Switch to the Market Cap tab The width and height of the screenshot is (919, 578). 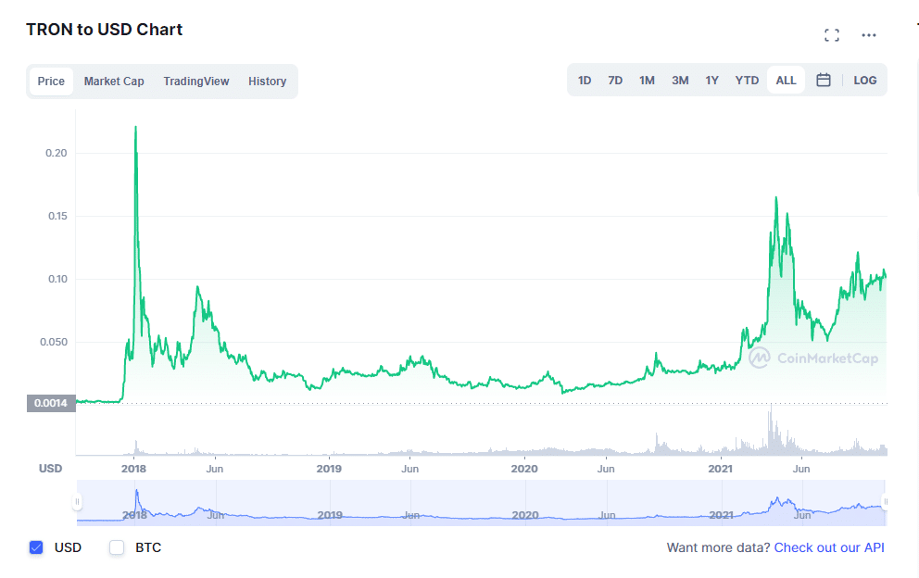114,81
